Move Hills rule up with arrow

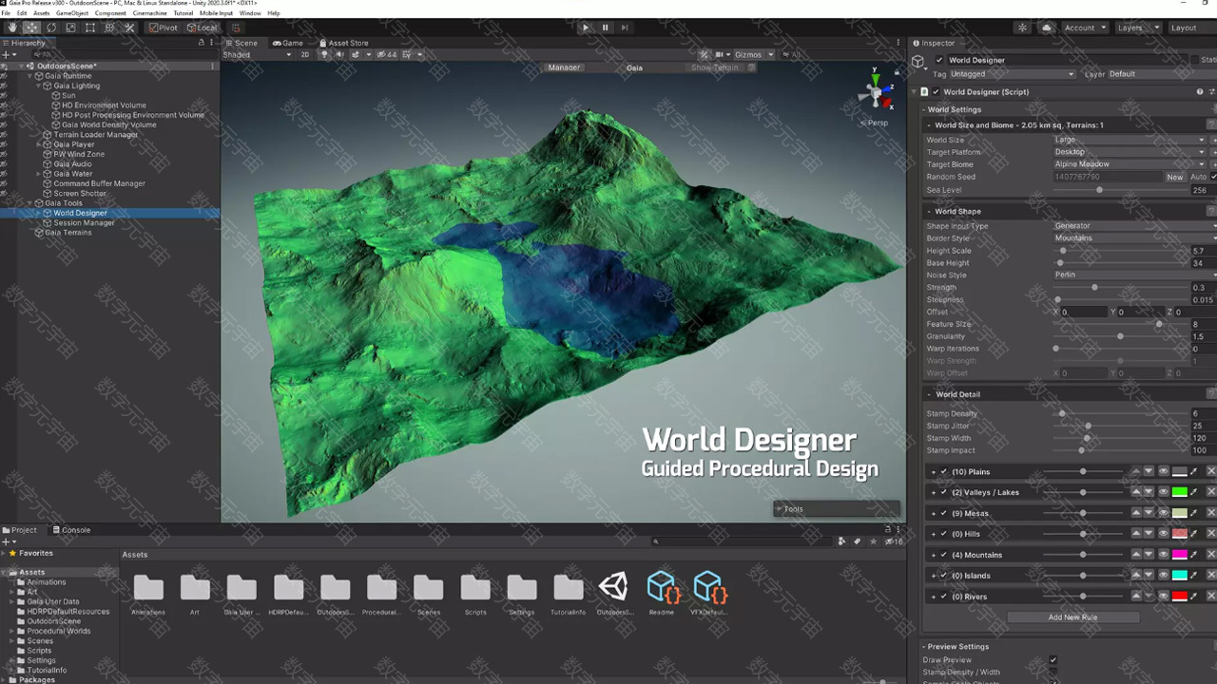click(x=1135, y=534)
